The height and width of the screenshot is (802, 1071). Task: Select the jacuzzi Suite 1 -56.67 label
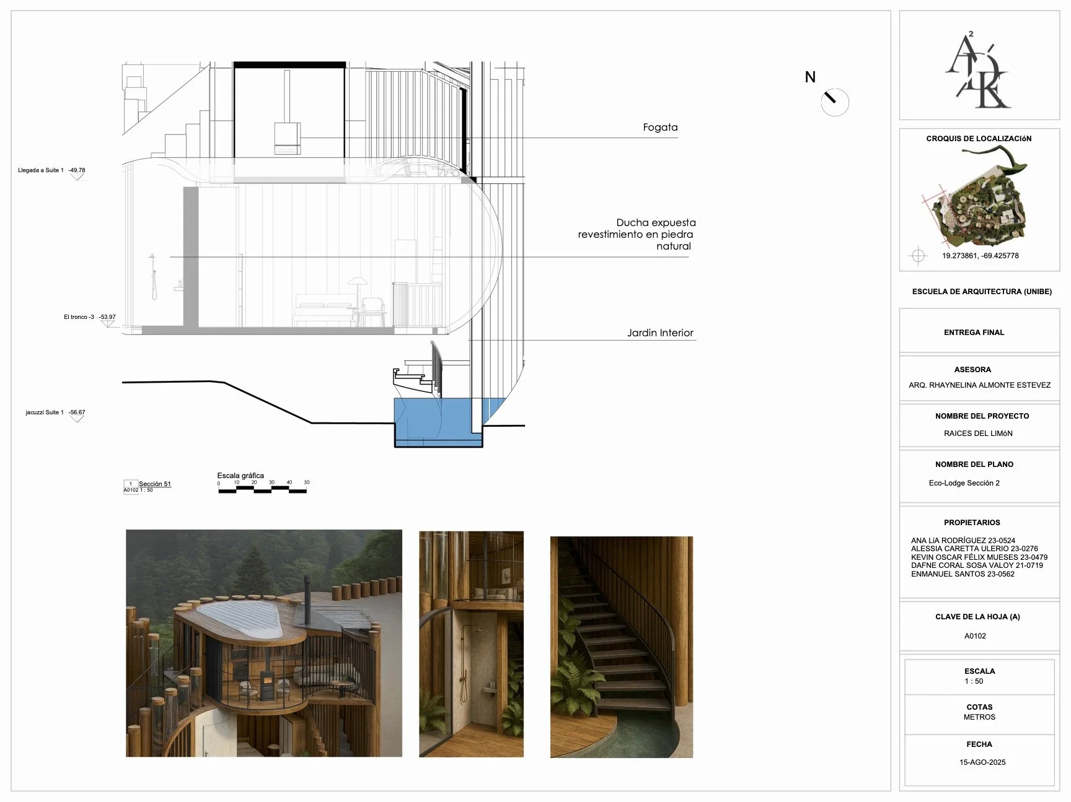click(x=55, y=412)
